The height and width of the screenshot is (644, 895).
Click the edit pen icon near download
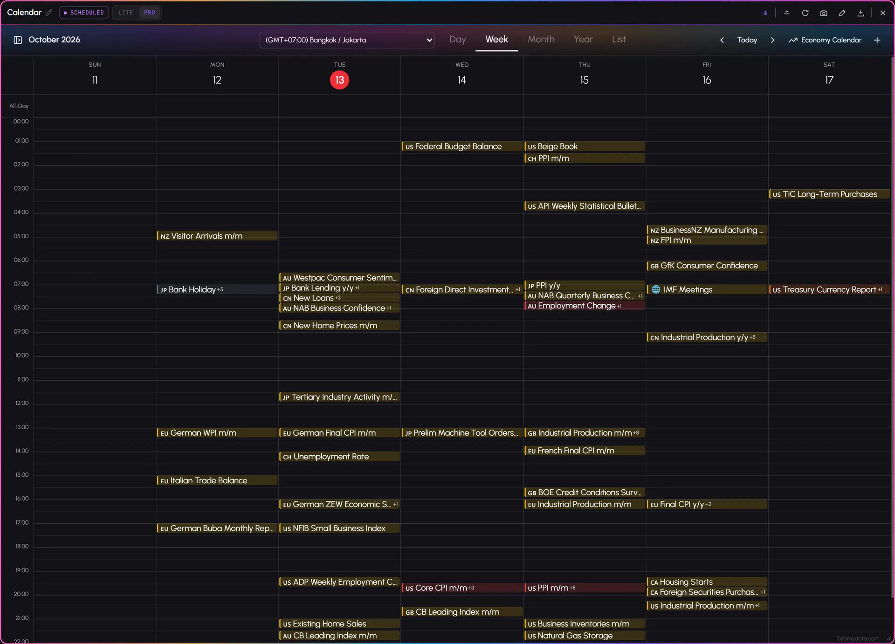pos(842,13)
